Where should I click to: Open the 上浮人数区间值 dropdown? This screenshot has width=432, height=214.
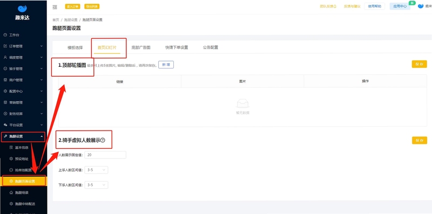(97, 170)
